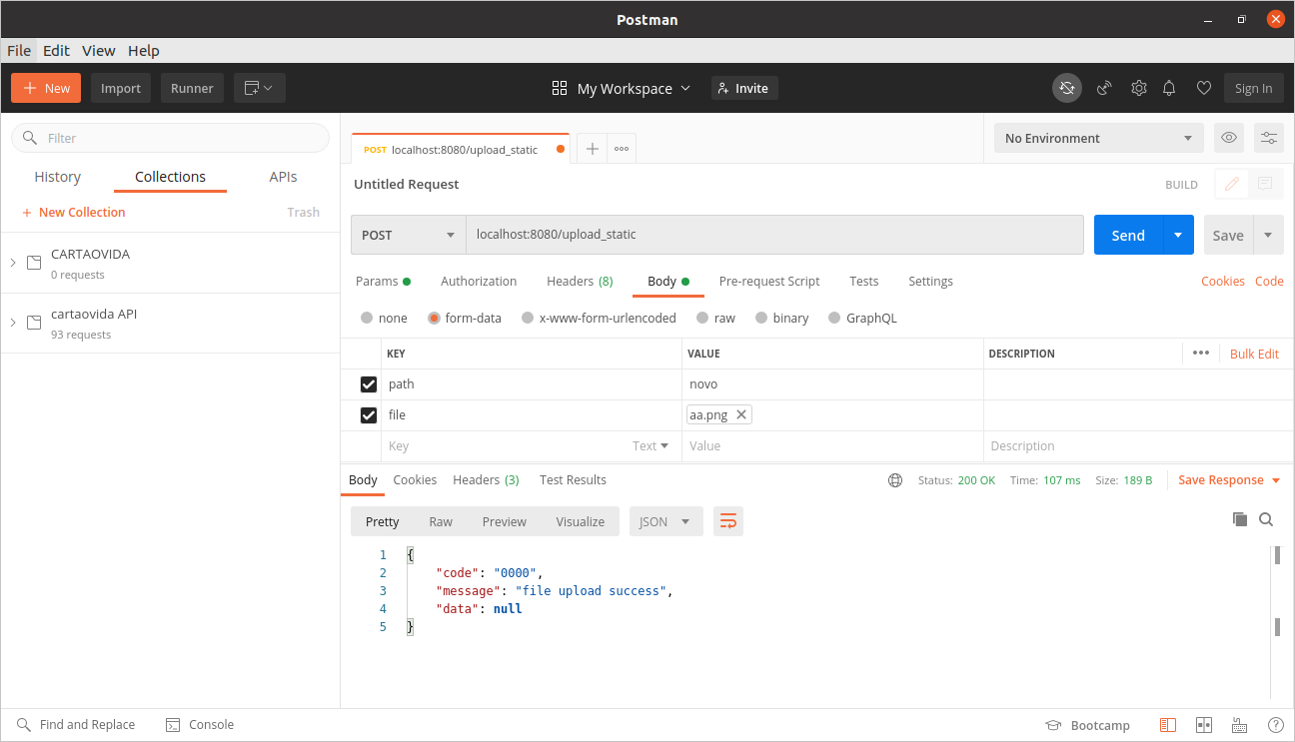Uncheck the path key checkbox
The height and width of the screenshot is (742, 1295).
click(x=369, y=384)
